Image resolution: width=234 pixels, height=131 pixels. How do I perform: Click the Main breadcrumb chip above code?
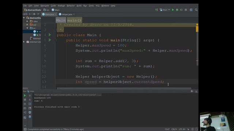tap(61, 20)
